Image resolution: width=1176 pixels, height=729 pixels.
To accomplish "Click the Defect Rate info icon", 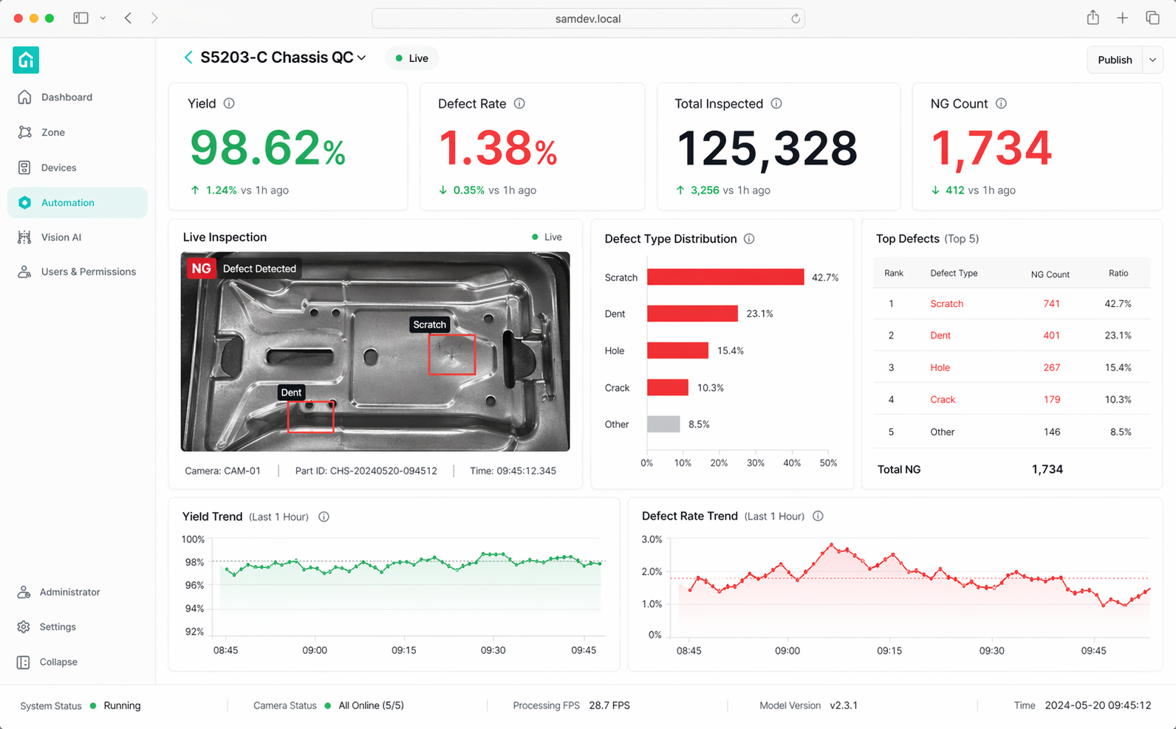I will pyautogui.click(x=519, y=103).
